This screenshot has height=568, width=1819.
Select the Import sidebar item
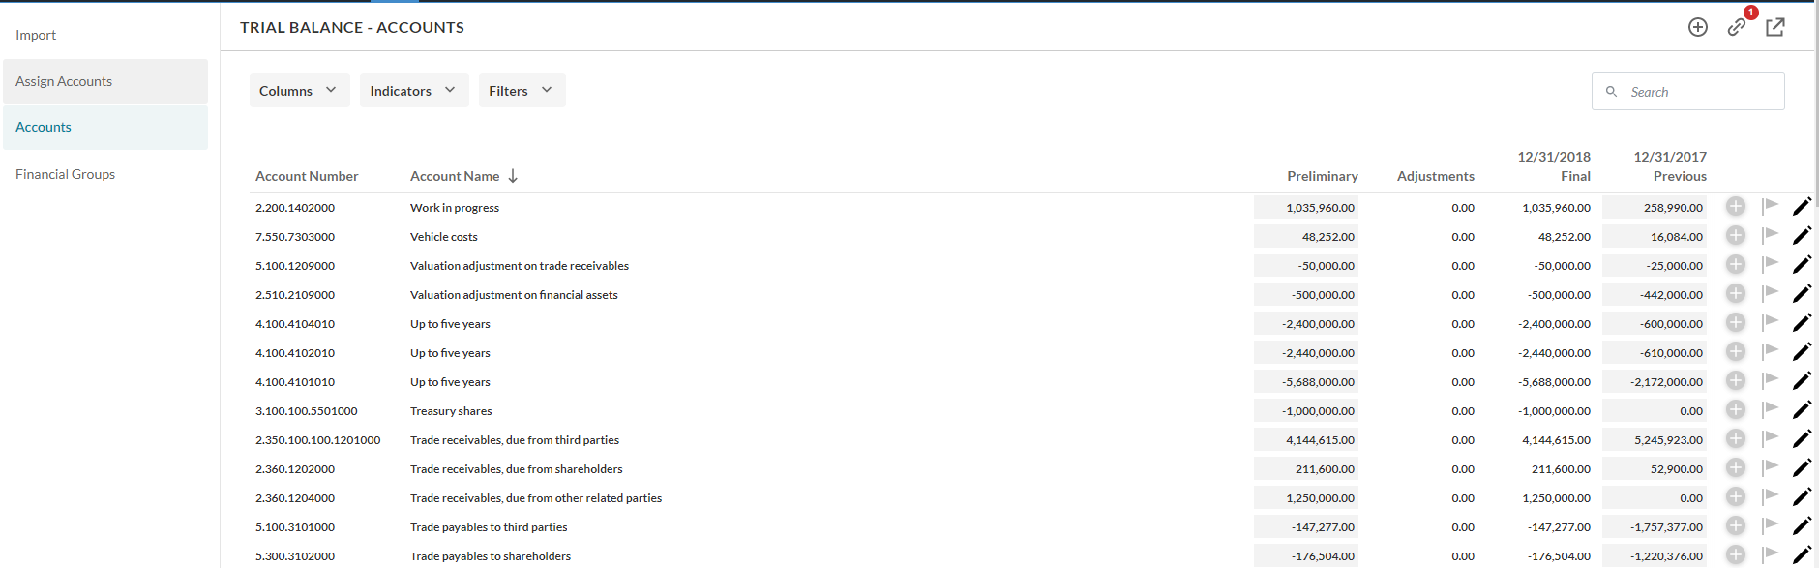(x=36, y=35)
